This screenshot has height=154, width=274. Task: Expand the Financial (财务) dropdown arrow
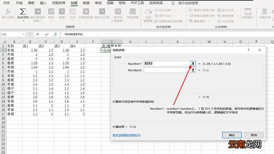pyautogui.click(x=51, y=21)
